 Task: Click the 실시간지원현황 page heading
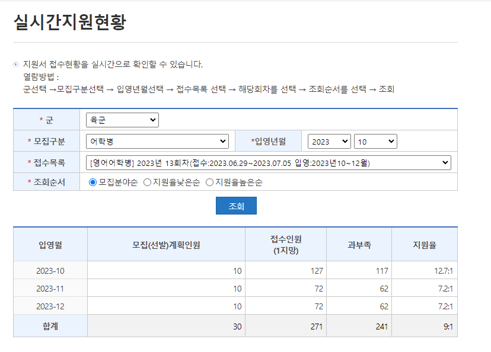[x=70, y=22]
